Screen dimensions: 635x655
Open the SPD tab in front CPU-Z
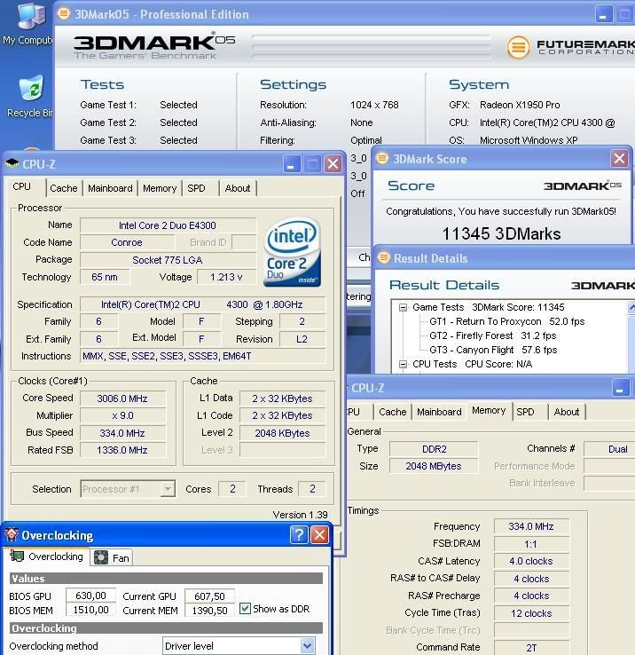(x=197, y=188)
